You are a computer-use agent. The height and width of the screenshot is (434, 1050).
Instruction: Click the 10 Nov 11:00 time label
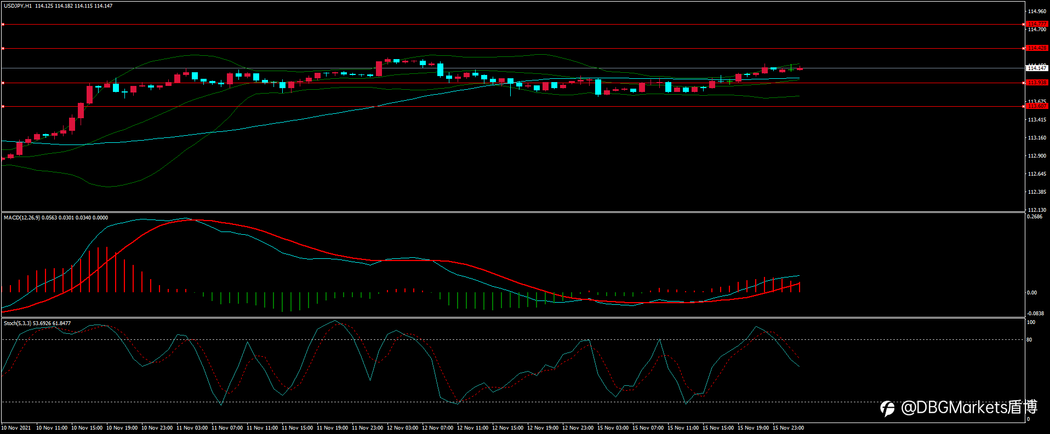pos(52,428)
